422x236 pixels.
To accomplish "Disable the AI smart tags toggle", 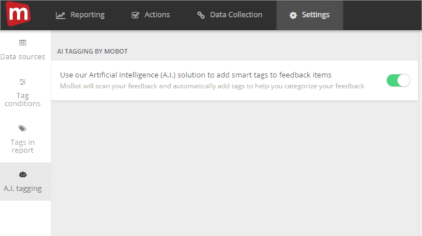I will tap(398, 80).
